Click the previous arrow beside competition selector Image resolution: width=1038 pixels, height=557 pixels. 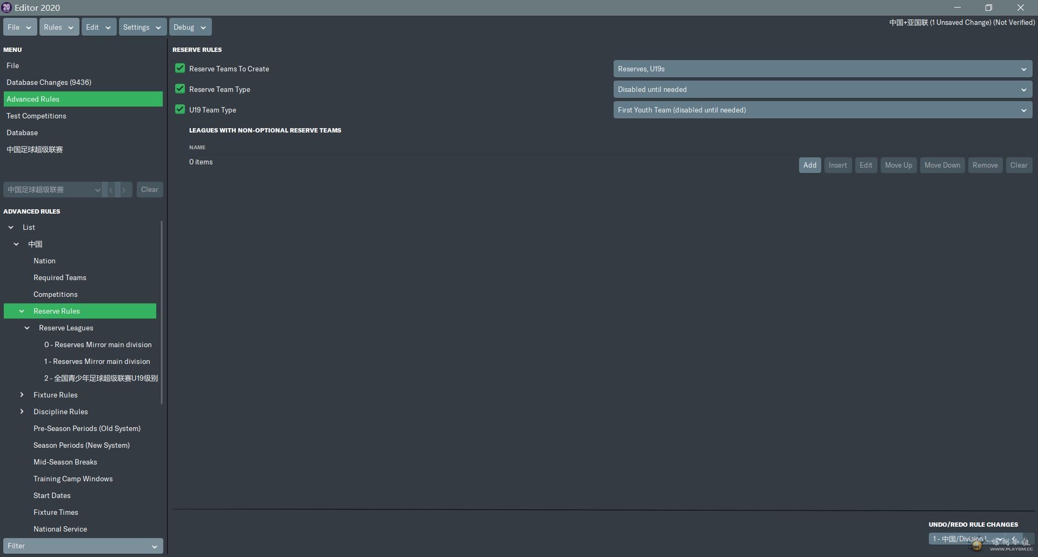point(111,190)
